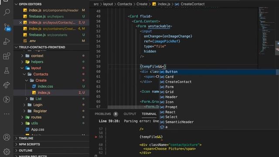This screenshot has width=279, height=157.
Task: Collapse the OPEN EDITORS section
Action: pyautogui.click(x=16, y=4)
